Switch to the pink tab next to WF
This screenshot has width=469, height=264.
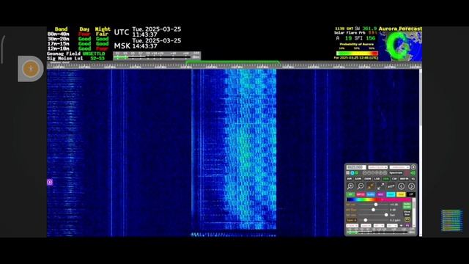(361, 194)
